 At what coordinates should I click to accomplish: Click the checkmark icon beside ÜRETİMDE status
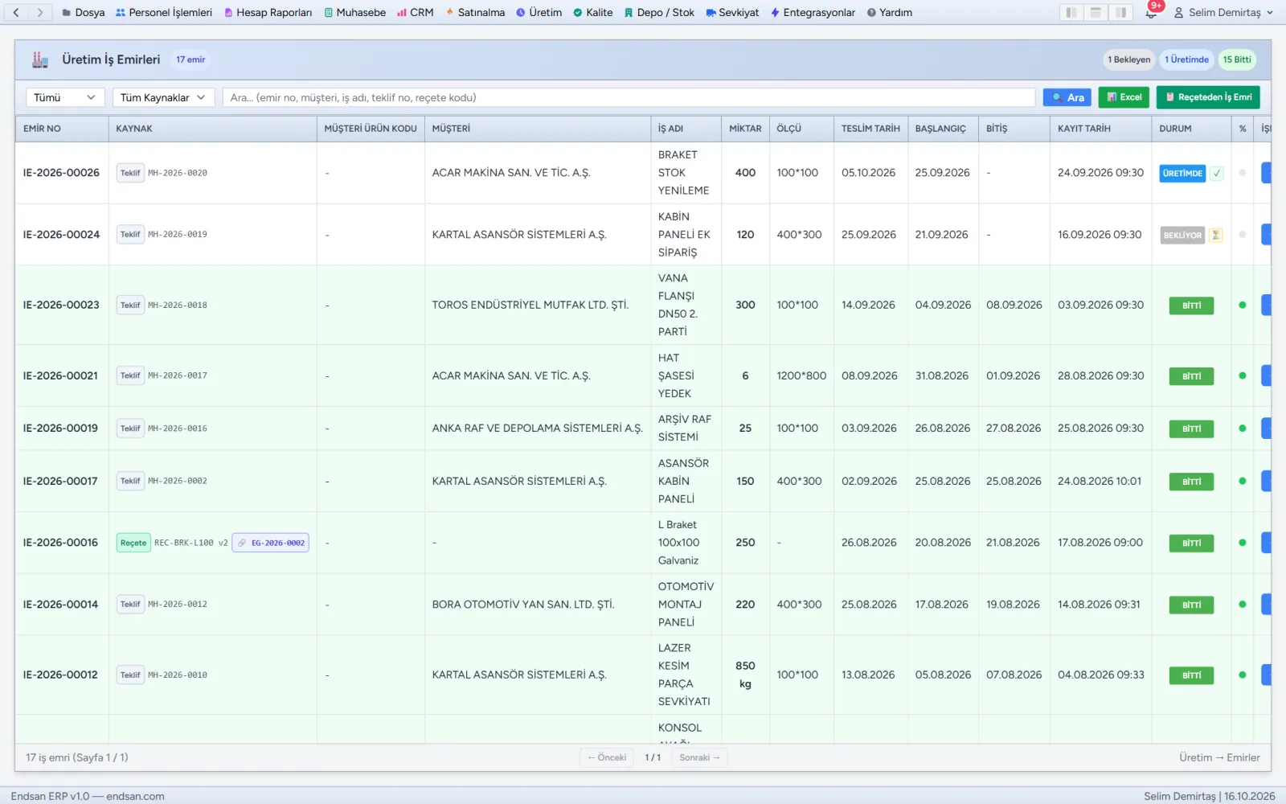[x=1217, y=173]
